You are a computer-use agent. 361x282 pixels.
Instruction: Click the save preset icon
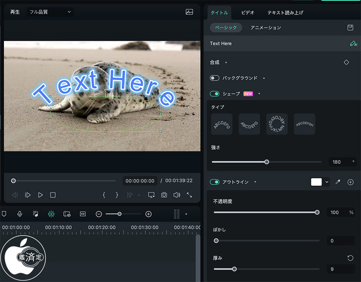point(350,28)
